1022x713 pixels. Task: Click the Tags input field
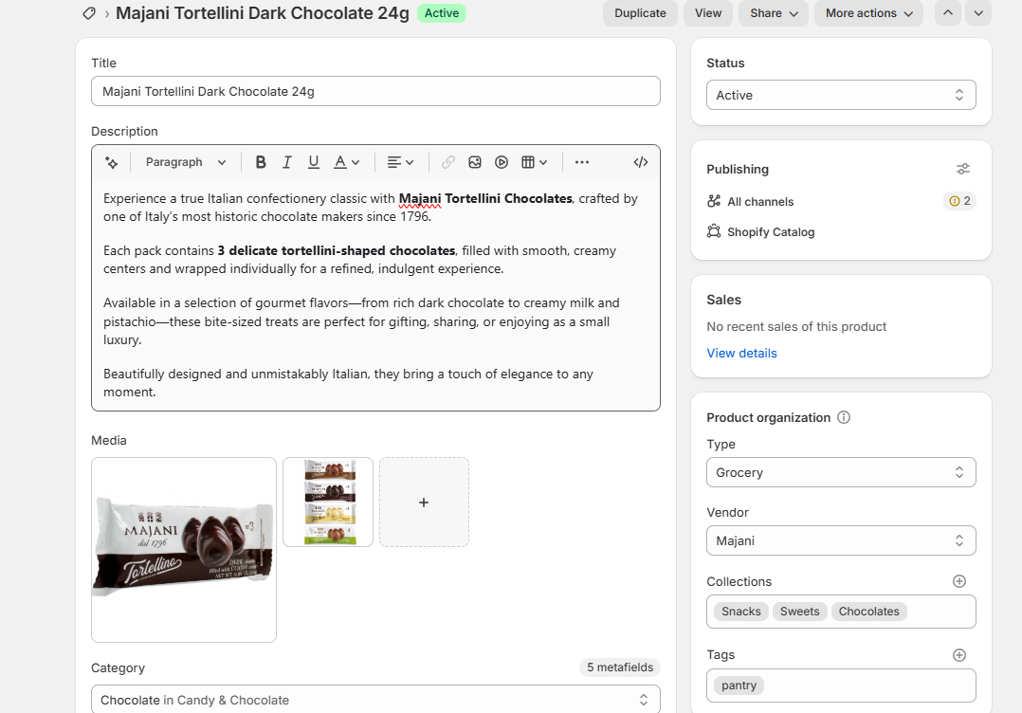tap(841, 686)
